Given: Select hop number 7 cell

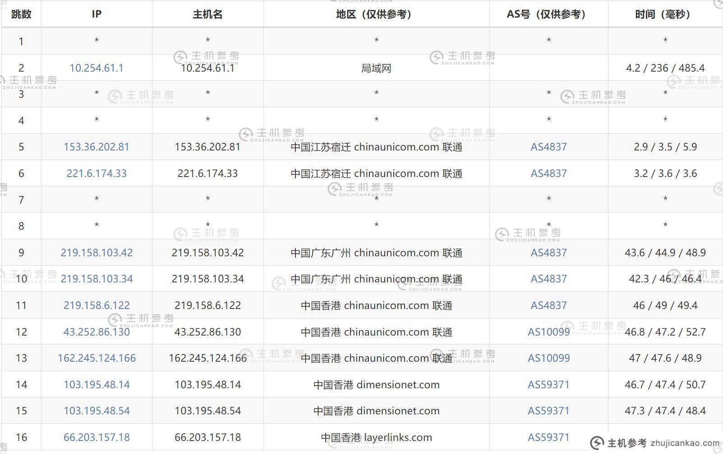Looking at the screenshot, I should (21, 200).
